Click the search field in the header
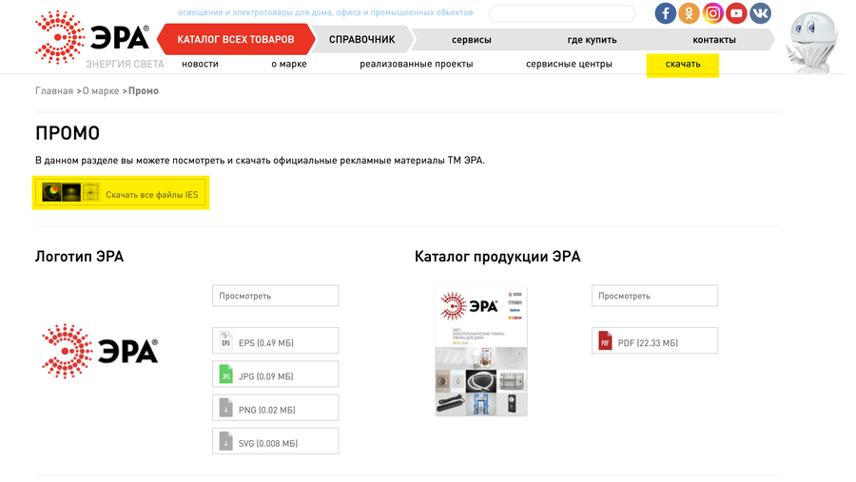856x482 pixels. [x=562, y=13]
